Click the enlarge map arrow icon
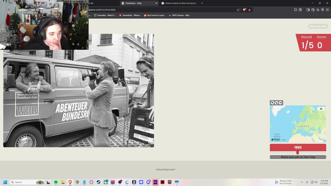This screenshot has width=331, height=186. (272, 103)
